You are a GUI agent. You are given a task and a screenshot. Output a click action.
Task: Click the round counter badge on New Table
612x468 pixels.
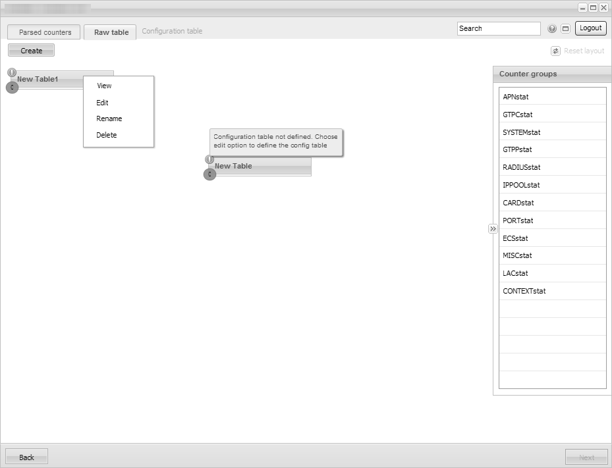point(209,174)
